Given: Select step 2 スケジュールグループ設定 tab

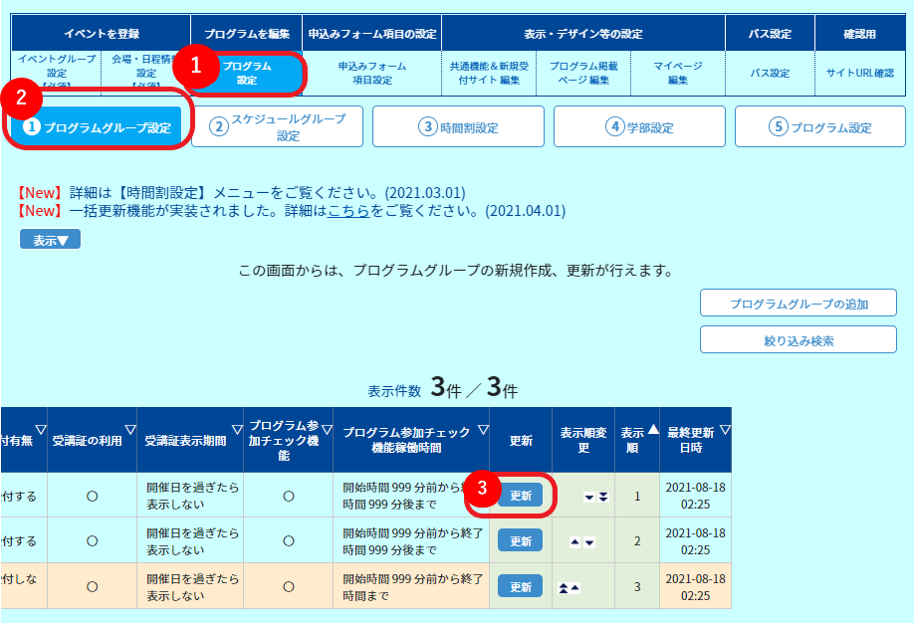Looking at the screenshot, I should 278,126.
